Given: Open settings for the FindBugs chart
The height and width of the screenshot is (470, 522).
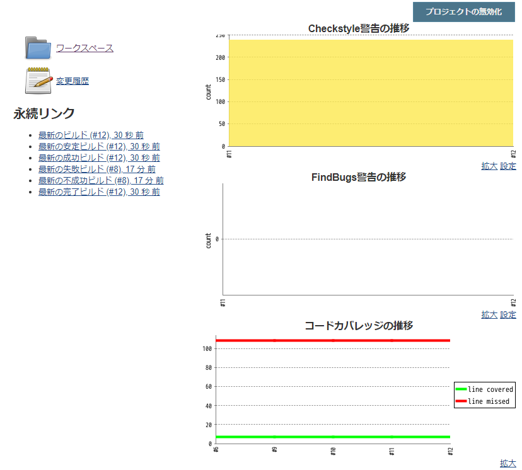Looking at the screenshot, I should 507,314.
